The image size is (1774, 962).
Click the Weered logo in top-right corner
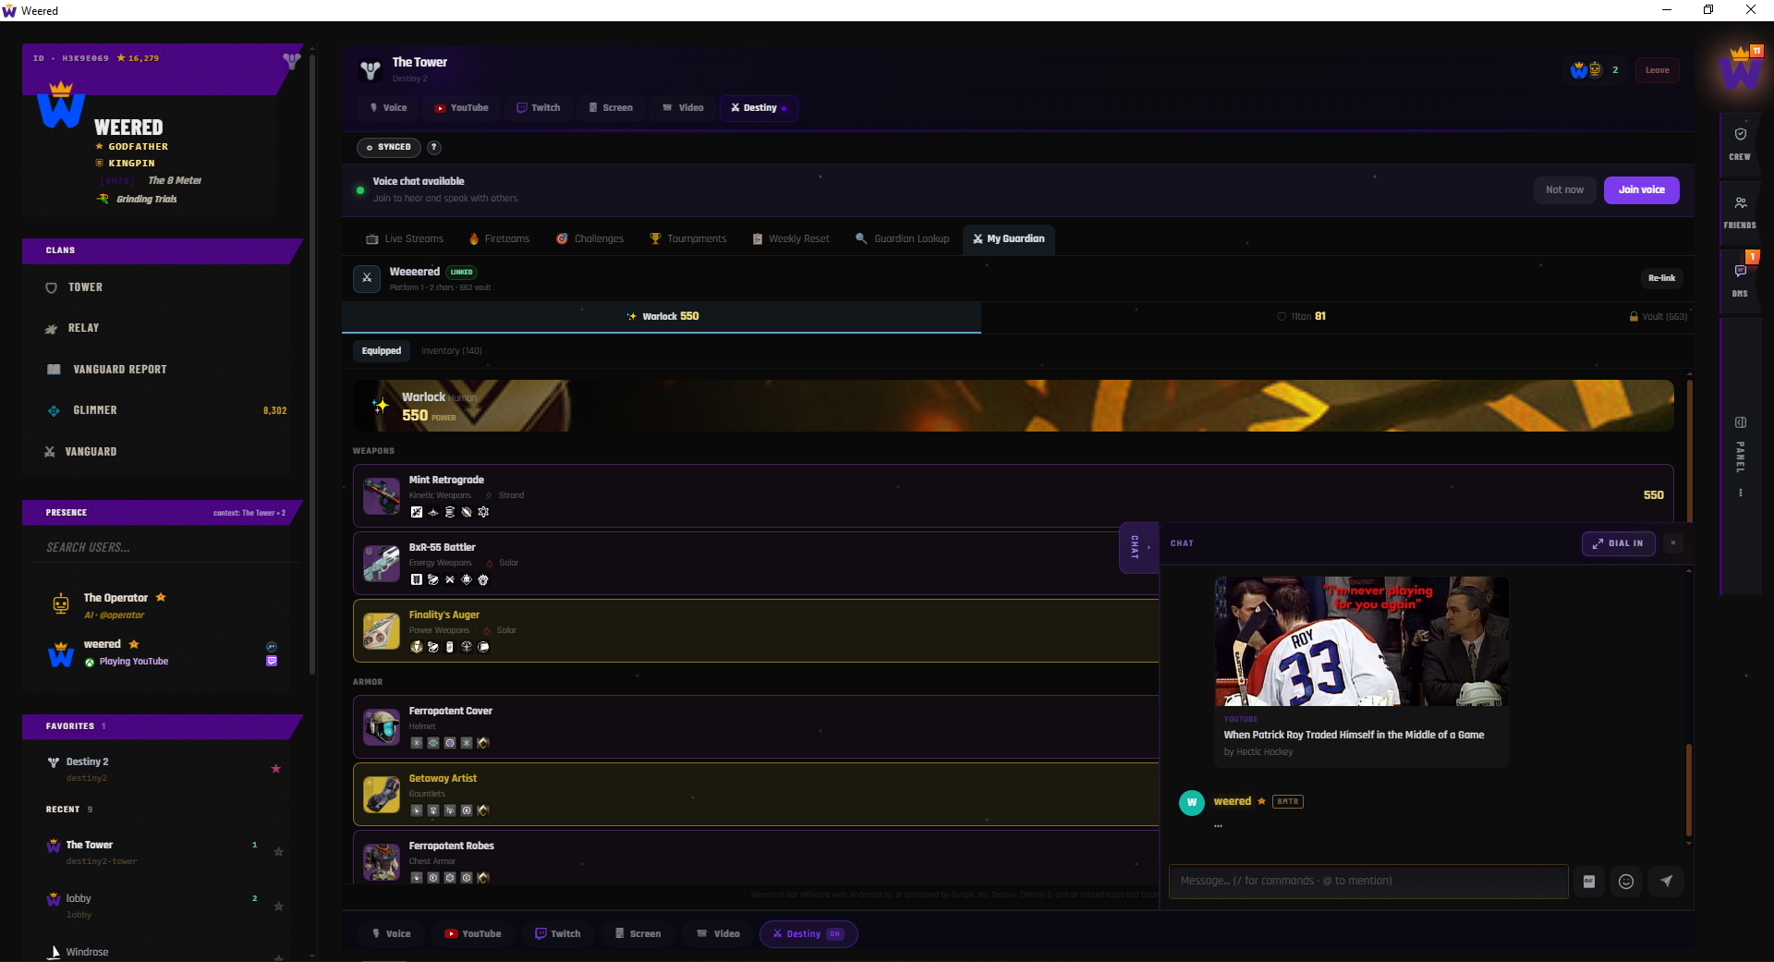pyautogui.click(x=1740, y=68)
